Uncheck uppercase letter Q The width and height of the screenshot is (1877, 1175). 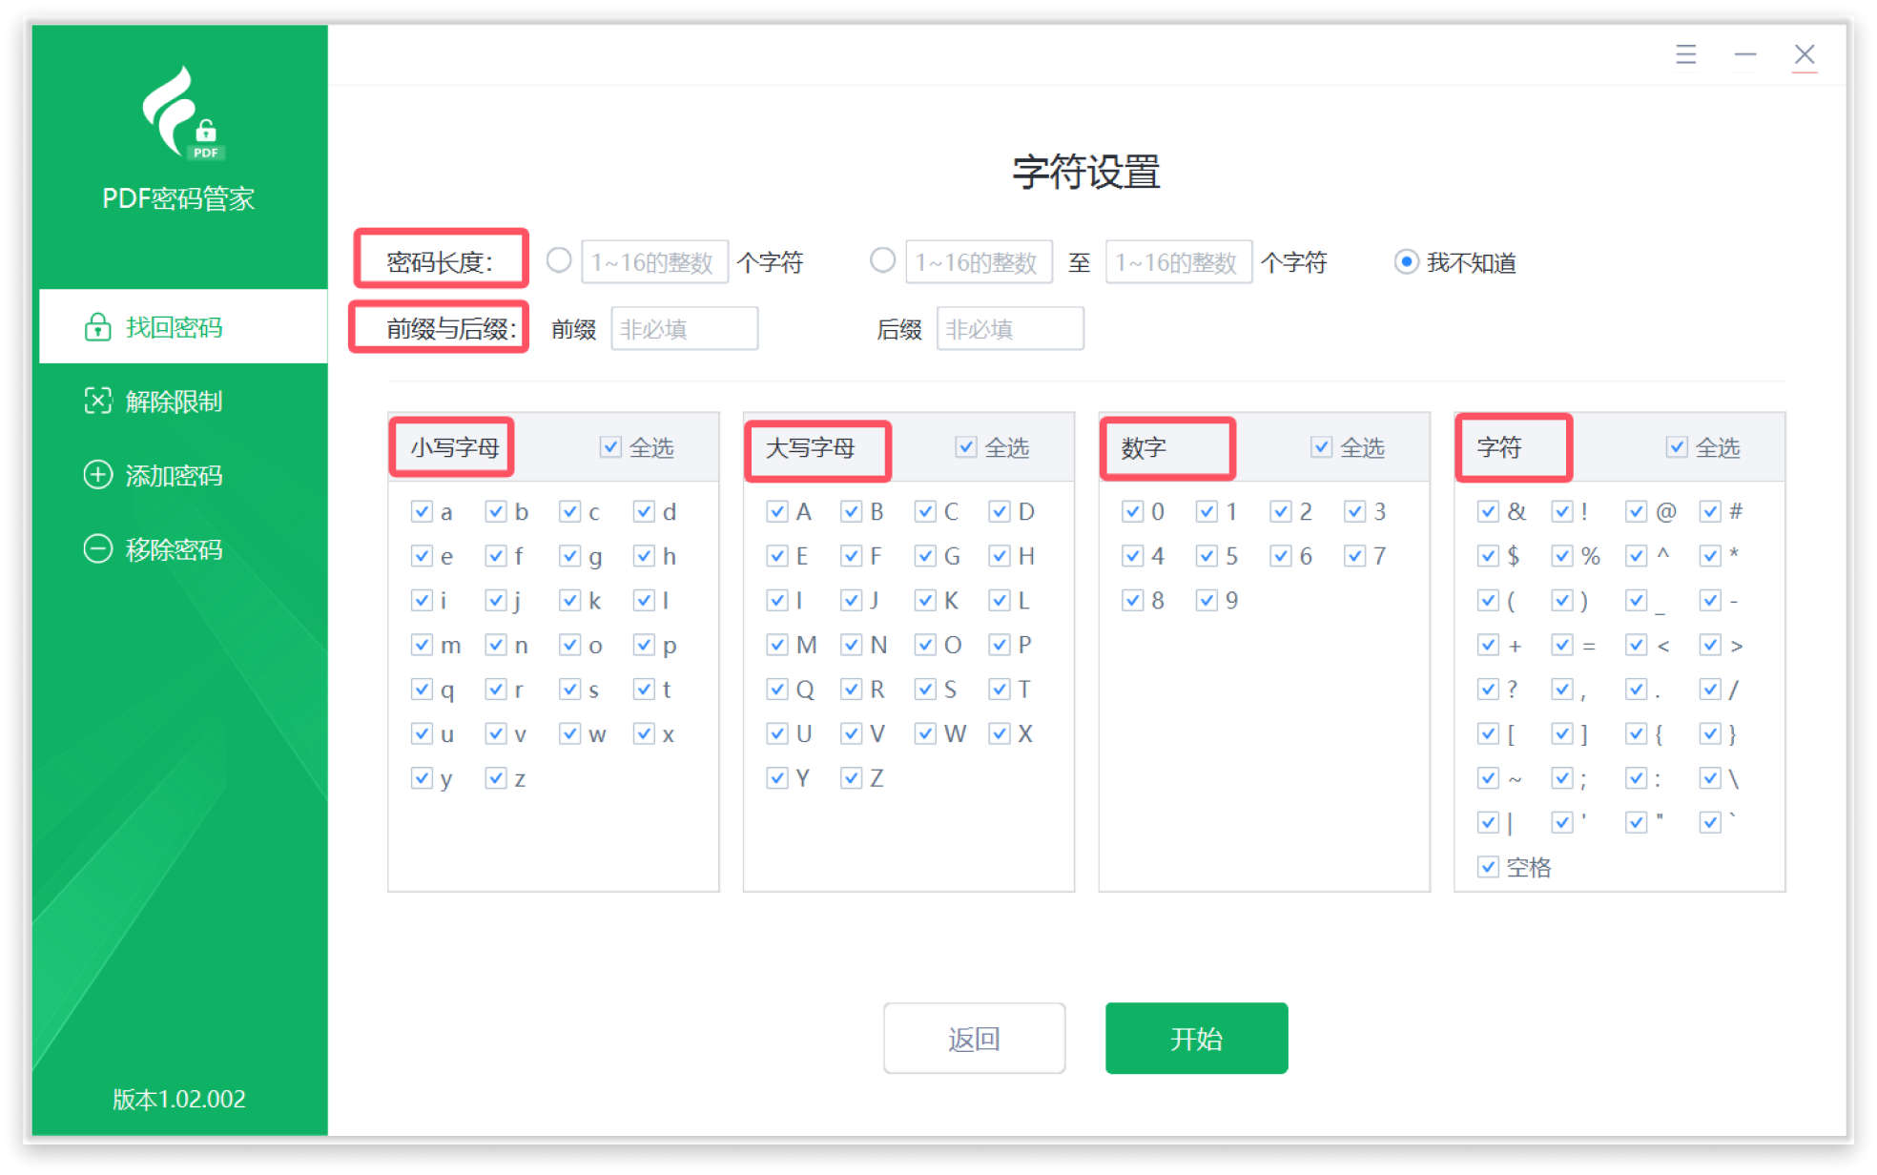[777, 689]
